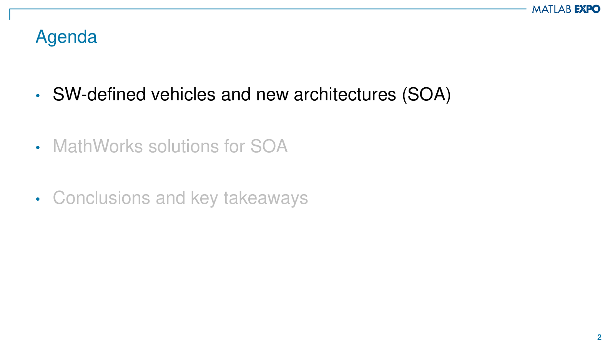This screenshot has height=346, width=615.
Task: Select the word architectures in first bullet
Action: tap(345, 95)
